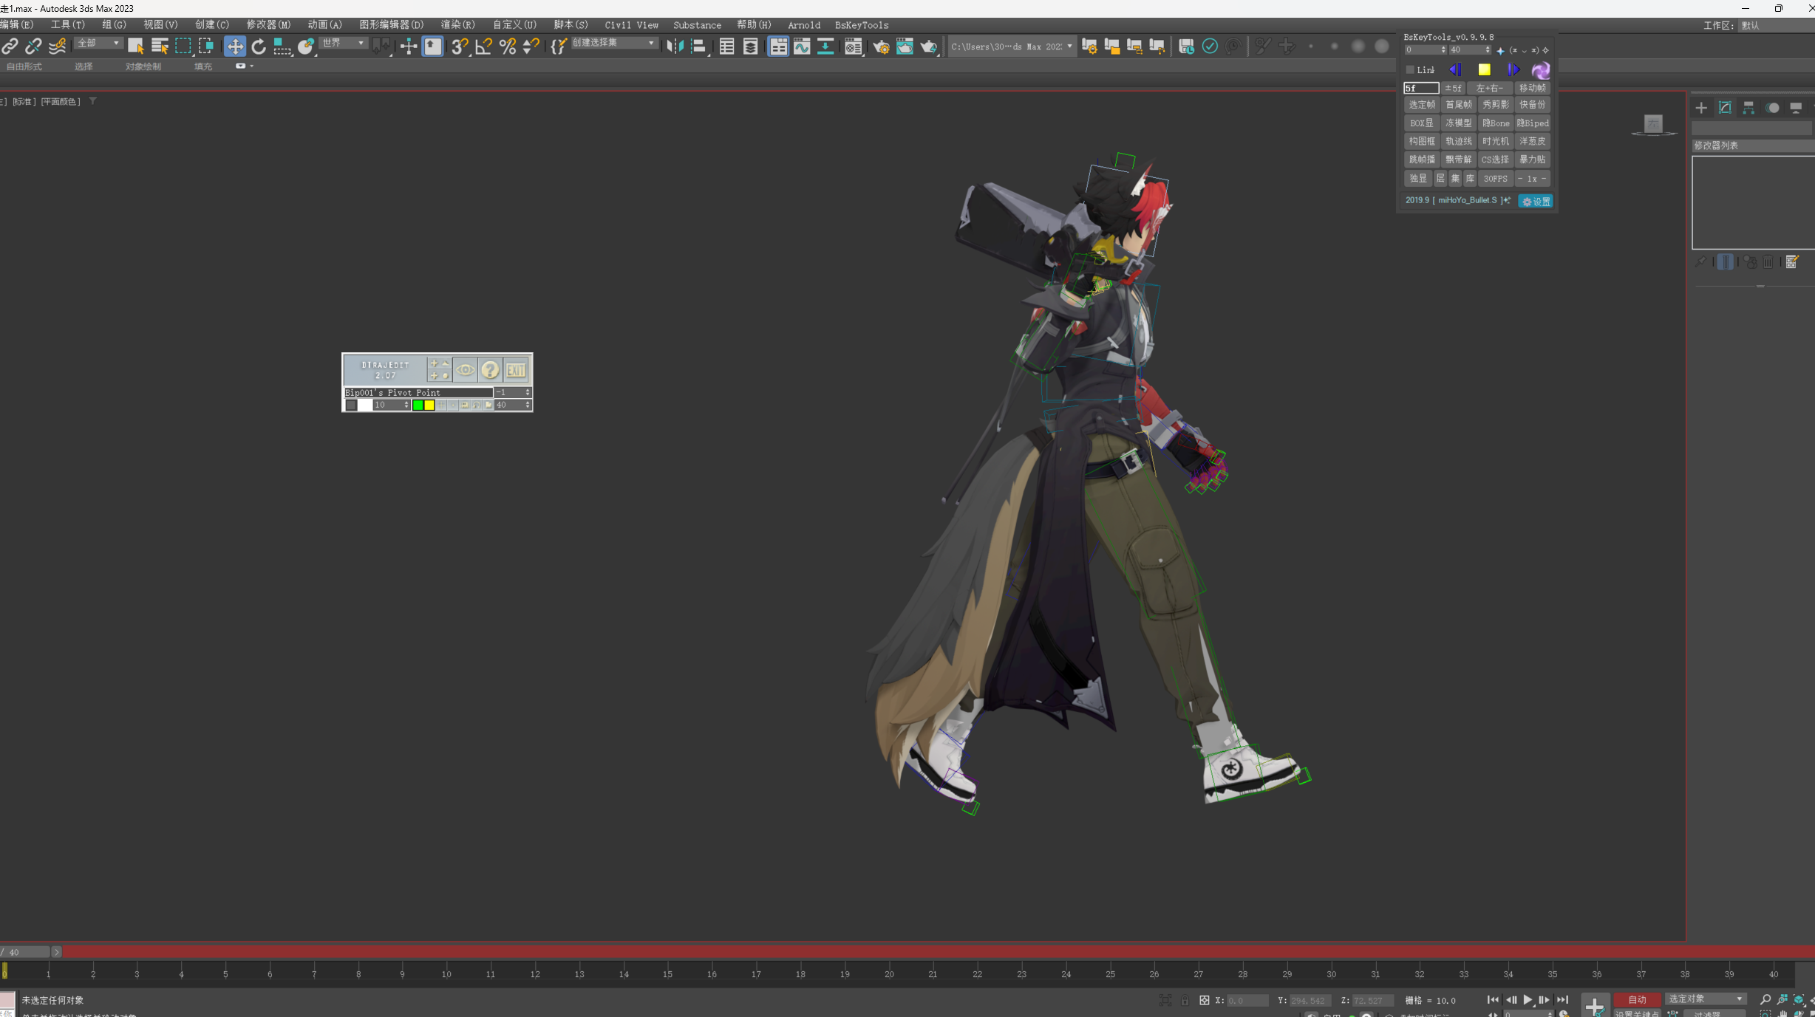Toggle the Auto key mode button
The height and width of the screenshot is (1017, 1815).
tap(1637, 999)
